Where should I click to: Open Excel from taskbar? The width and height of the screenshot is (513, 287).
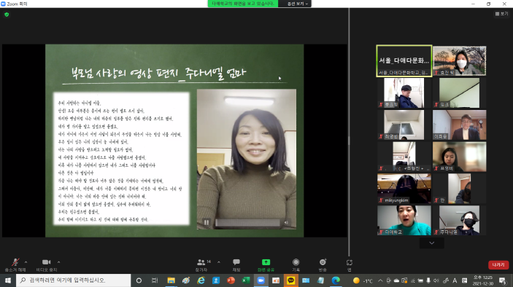[x=246, y=280]
